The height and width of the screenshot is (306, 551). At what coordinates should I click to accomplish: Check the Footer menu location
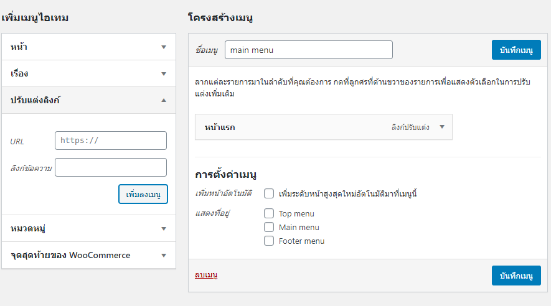pyautogui.click(x=269, y=241)
